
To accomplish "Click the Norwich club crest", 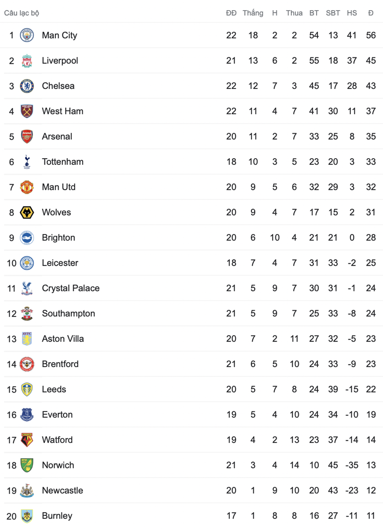I will pyautogui.click(x=27, y=465).
